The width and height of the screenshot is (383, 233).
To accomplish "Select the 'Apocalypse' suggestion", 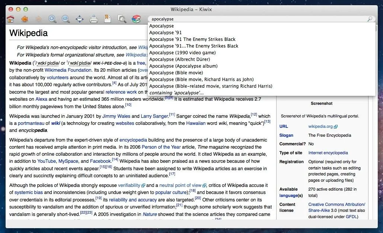I will point(262,26).
